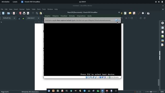165x93 pixels.
Task: Open the Writer Styles menu
Action: click(x=28, y=9)
